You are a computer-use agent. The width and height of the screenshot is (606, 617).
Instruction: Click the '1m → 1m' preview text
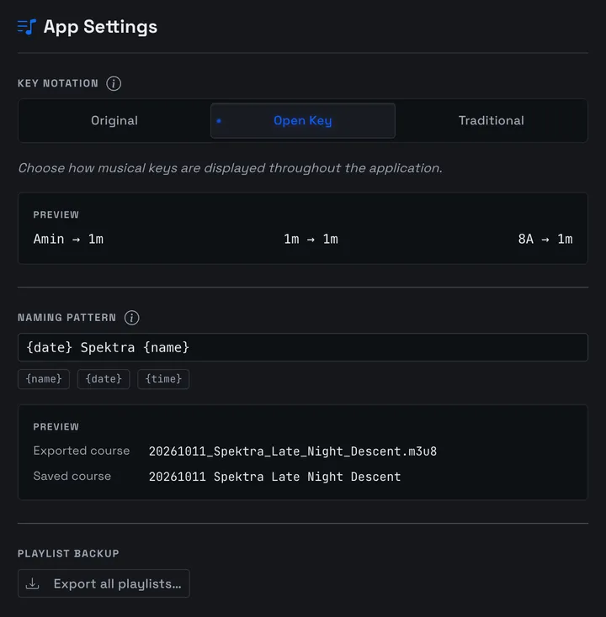pyautogui.click(x=311, y=240)
